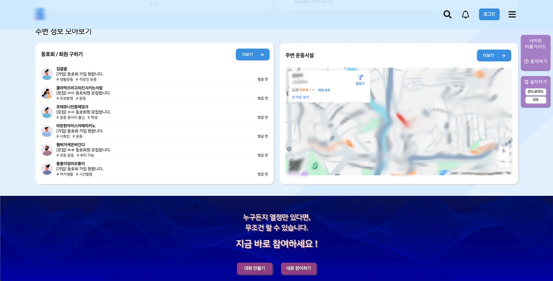Click the 조태쥬니인중에덩크 profile avatar
The width and height of the screenshot is (553, 281).
(47, 112)
